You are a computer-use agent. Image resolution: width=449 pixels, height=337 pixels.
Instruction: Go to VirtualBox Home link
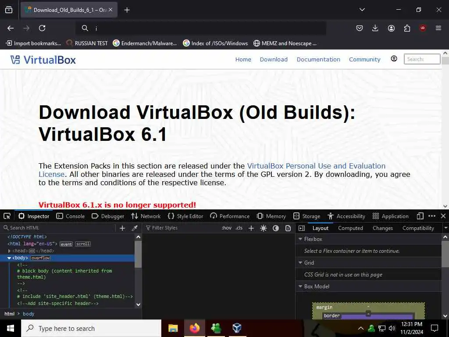243,59
